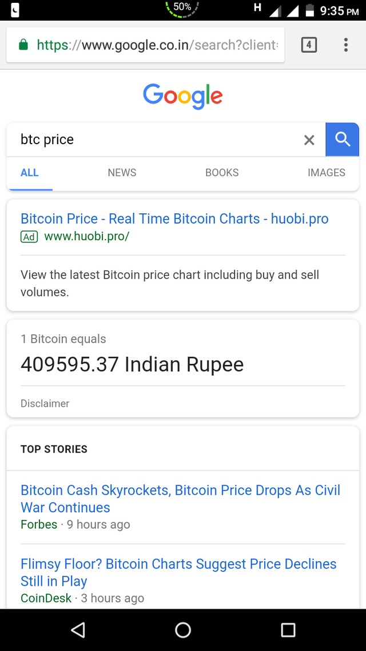Open the tab switcher showing 4 tabs
The height and width of the screenshot is (651, 366).
pos(309,45)
